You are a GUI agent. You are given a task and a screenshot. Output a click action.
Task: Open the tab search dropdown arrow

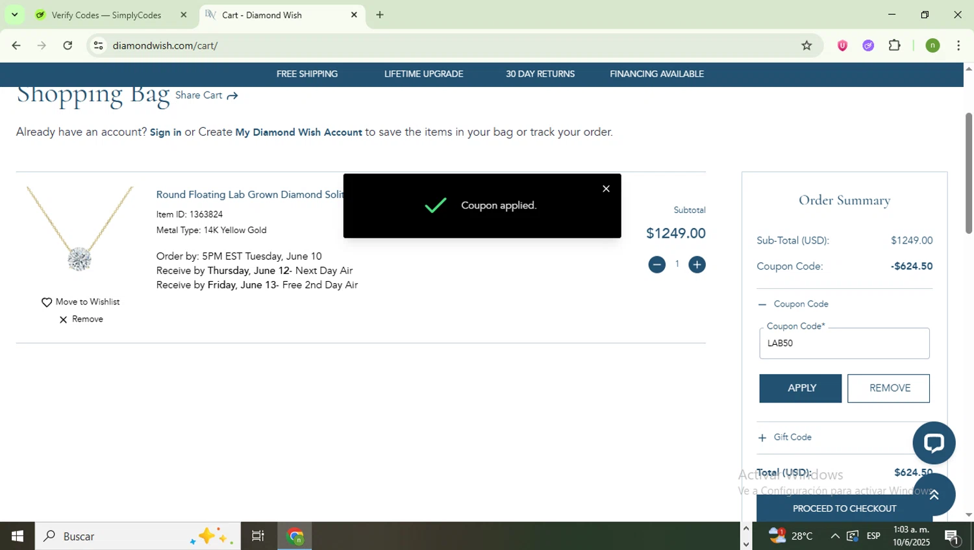coord(14,14)
